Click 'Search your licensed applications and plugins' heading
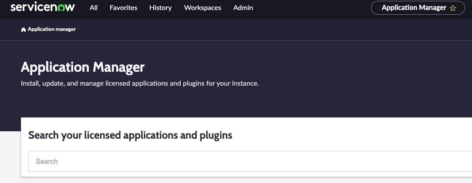This screenshot has height=183, width=472. tap(130, 135)
